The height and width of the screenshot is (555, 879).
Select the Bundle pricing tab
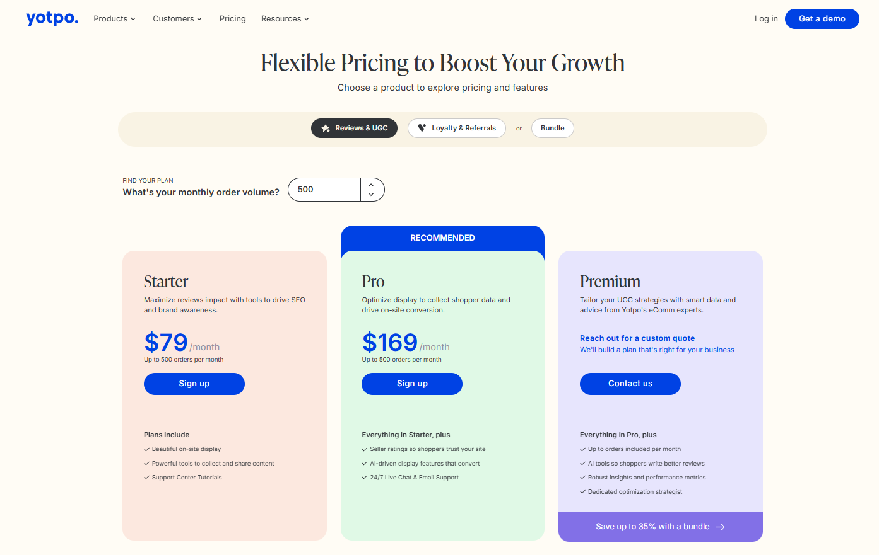(552, 128)
